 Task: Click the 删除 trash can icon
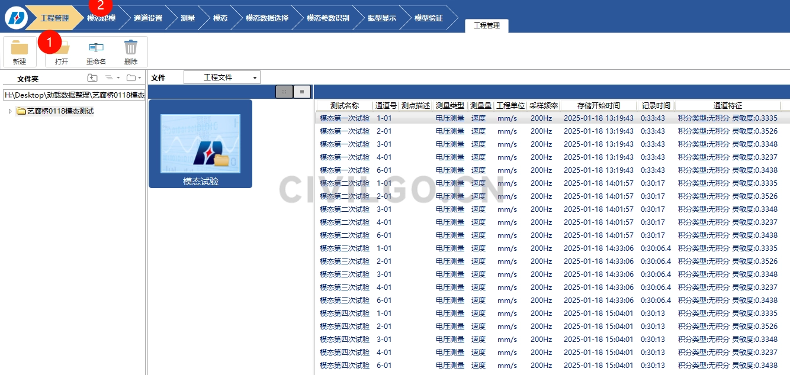tap(131, 48)
